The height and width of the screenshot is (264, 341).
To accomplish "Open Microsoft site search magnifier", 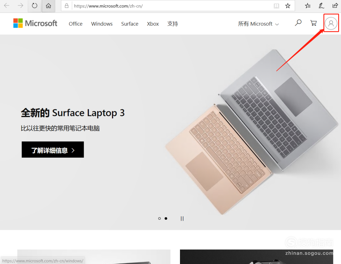I will pyautogui.click(x=298, y=23).
